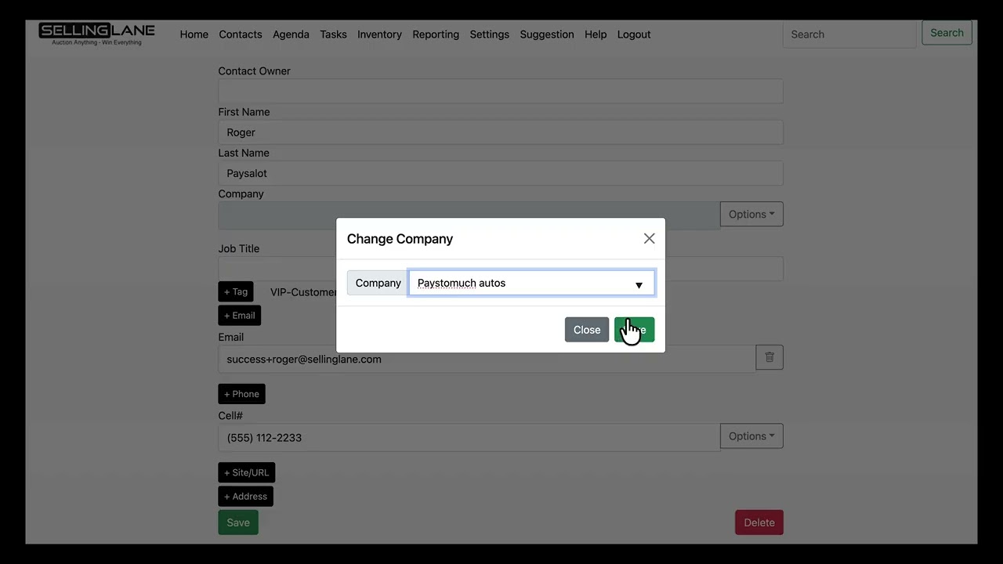Click the + Site/URL button

click(x=247, y=472)
